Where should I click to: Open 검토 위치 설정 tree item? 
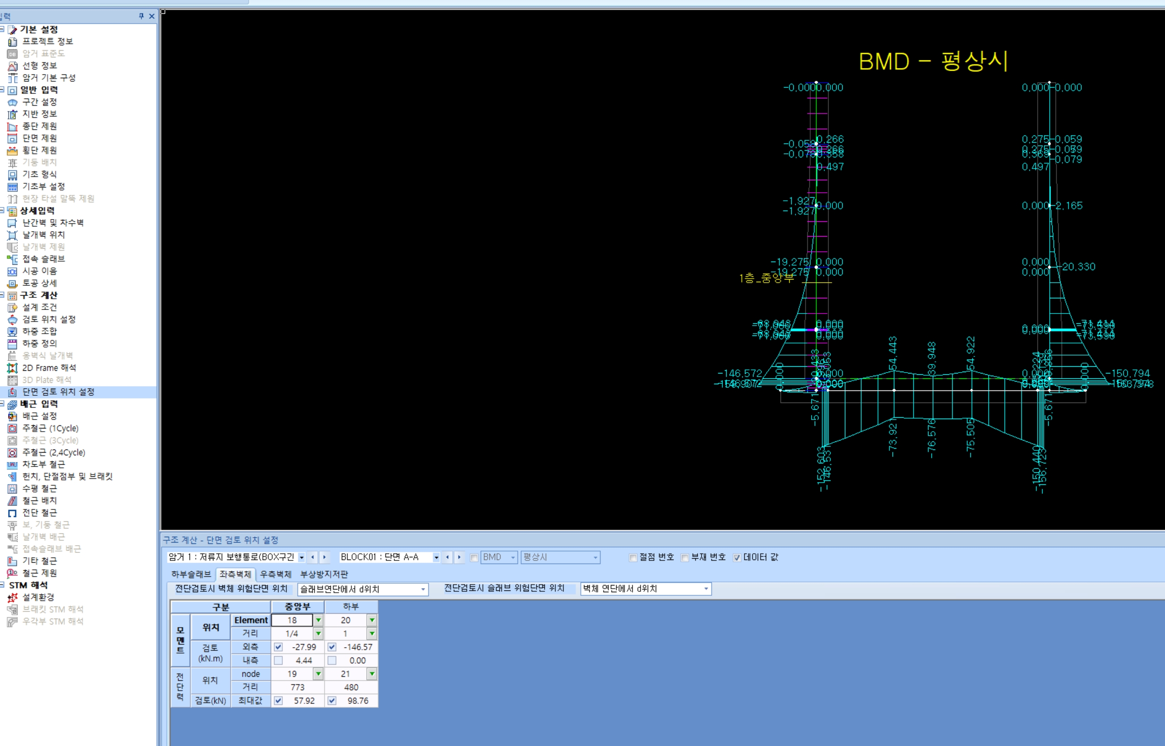[49, 320]
